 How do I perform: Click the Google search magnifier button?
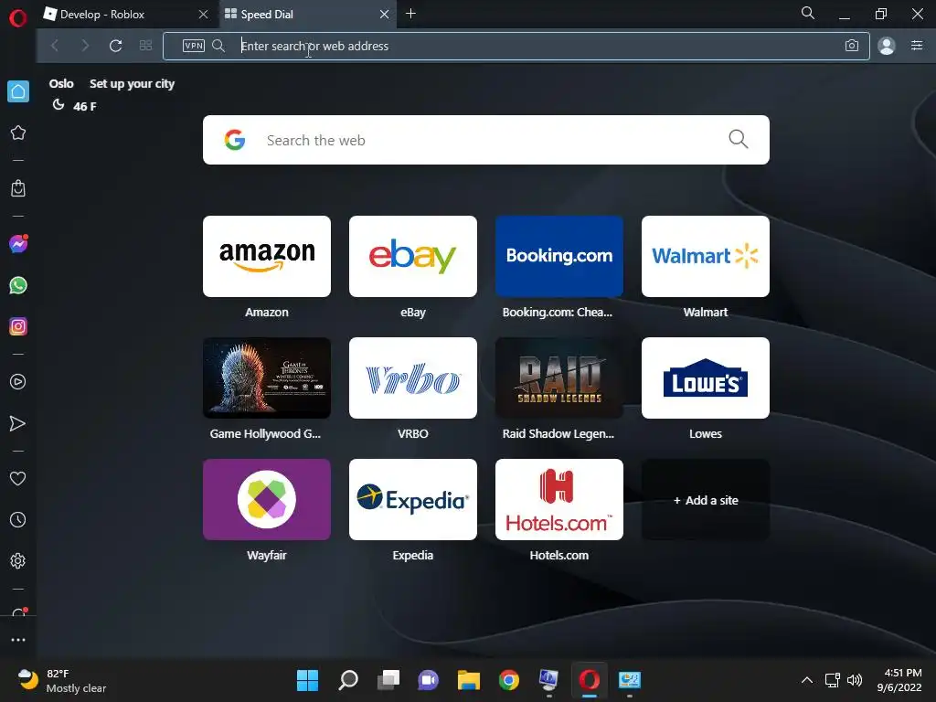pyautogui.click(x=739, y=139)
